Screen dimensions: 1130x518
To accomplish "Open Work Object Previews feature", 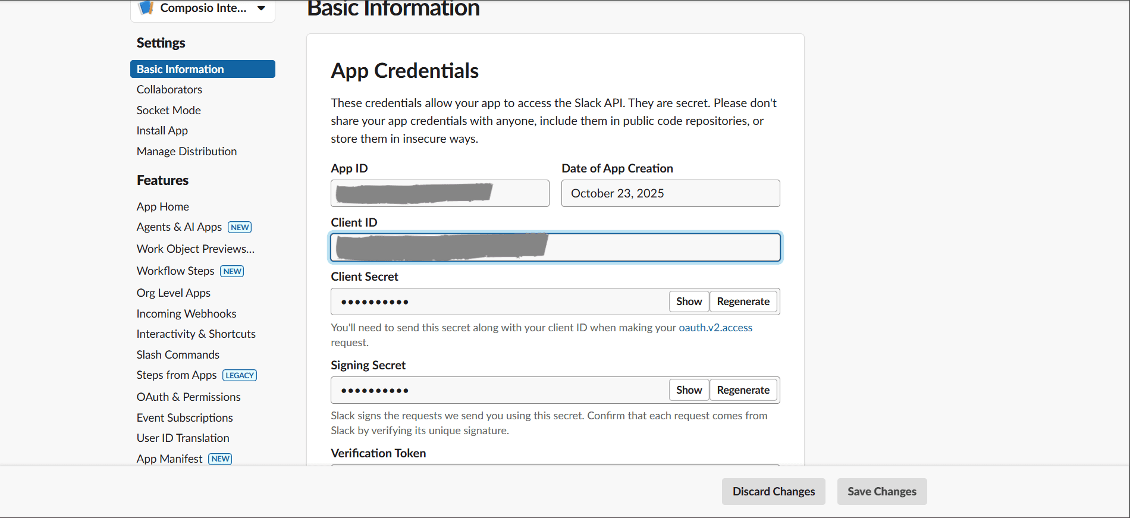I will 196,249.
